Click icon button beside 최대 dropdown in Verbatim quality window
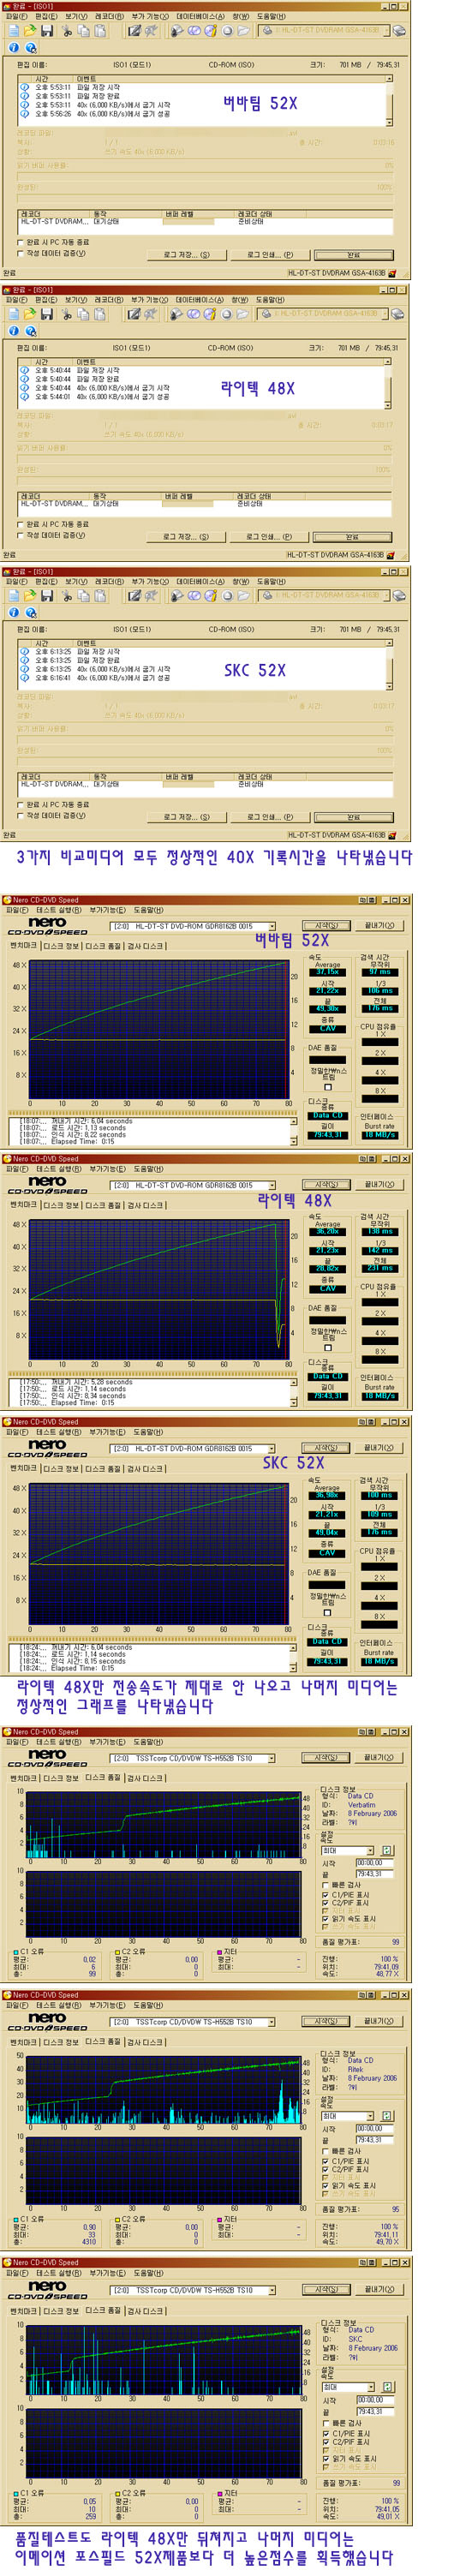This screenshot has height=2576, width=454. [x=388, y=1851]
